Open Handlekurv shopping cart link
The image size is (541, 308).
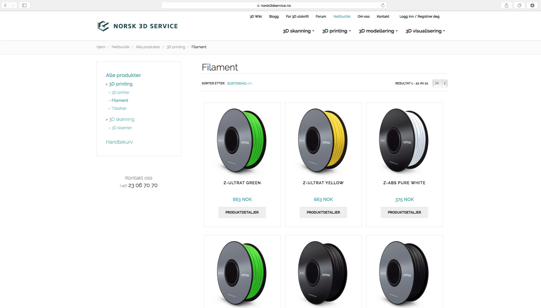pos(119,142)
